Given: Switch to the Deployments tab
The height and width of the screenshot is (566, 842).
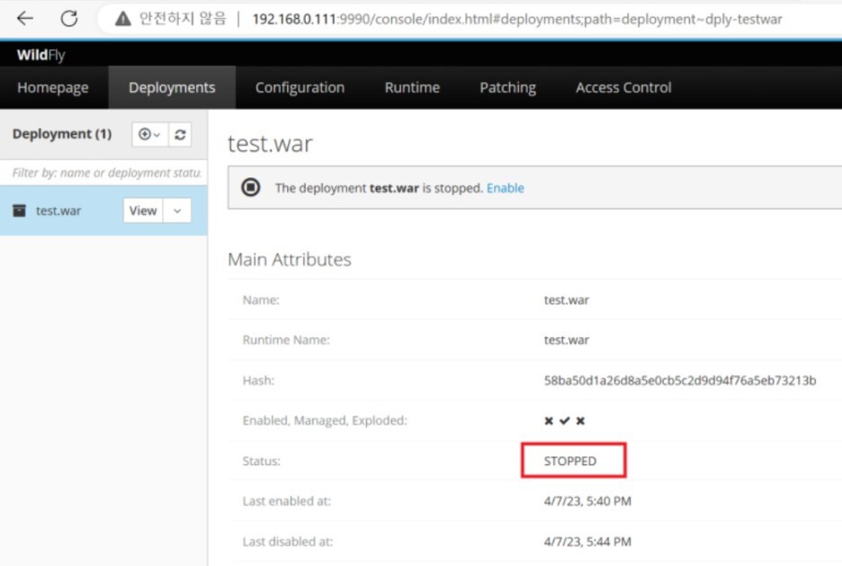Looking at the screenshot, I should pos(172,87).
